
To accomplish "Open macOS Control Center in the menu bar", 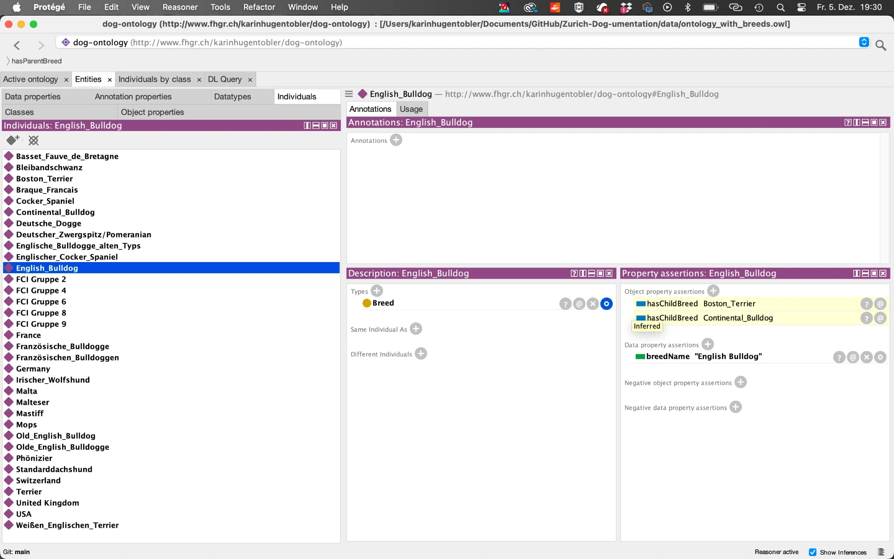I will click(x=801, y=7).
